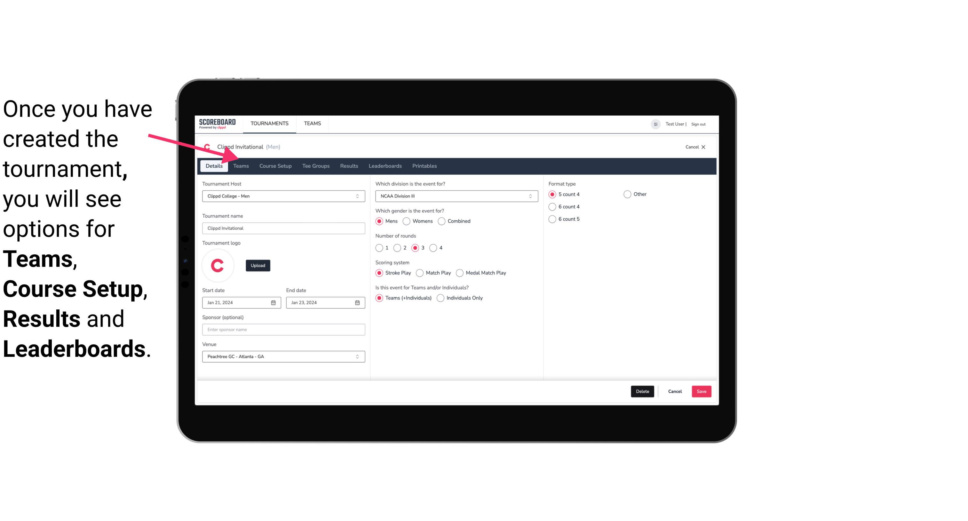Viewport: 968px width, 521px height.
Task: Switch to the Leaderboards tab
Action: point(385,165)
